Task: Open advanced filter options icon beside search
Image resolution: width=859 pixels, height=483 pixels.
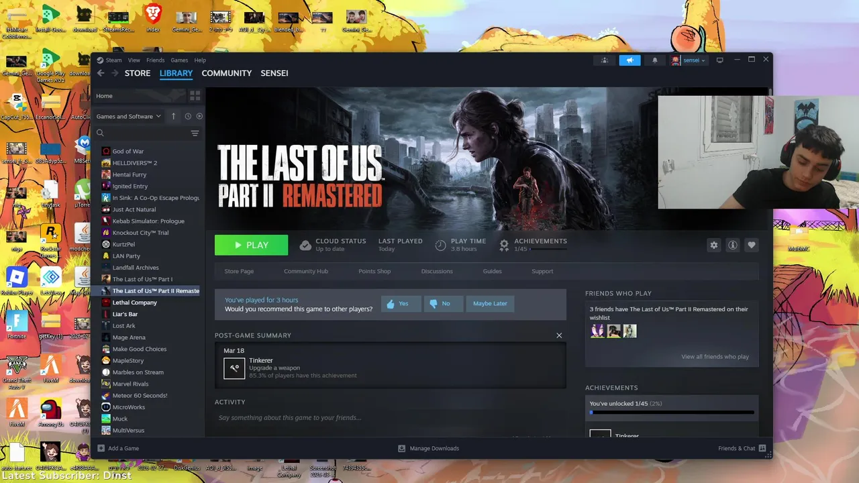Action: 195,133
